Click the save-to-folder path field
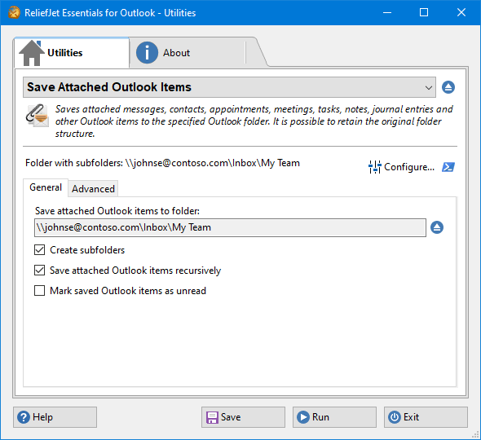 coord(230,227)
